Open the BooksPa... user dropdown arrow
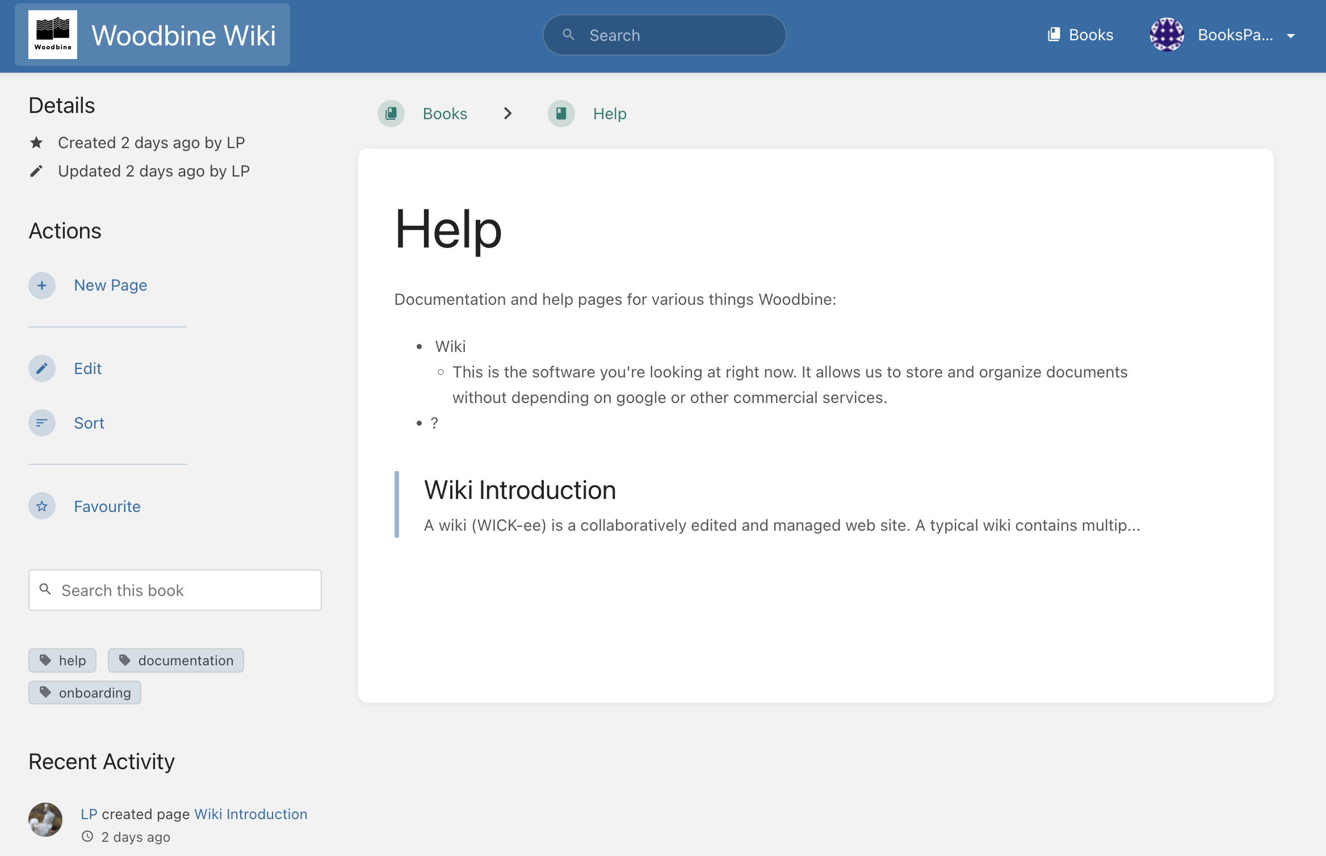Screen dimensions: 1326x856 (x=1291, y=36)
